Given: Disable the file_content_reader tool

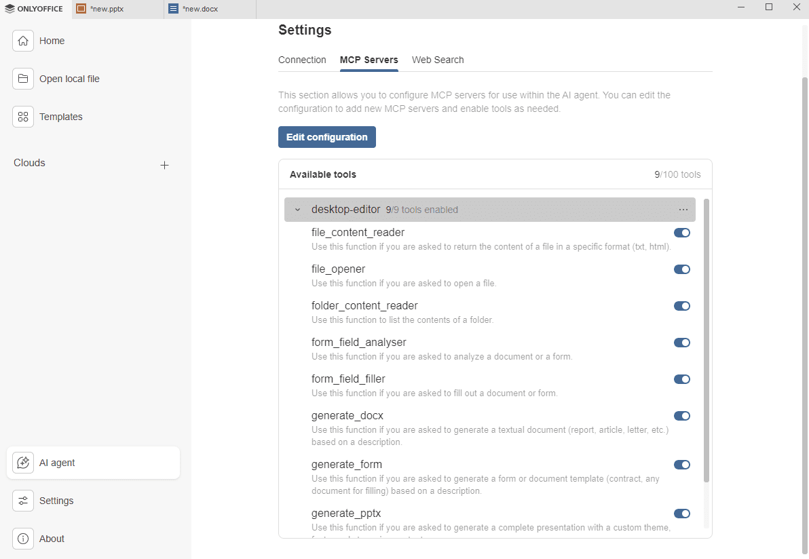Looking at the screenshot, I should pos(682,233).
